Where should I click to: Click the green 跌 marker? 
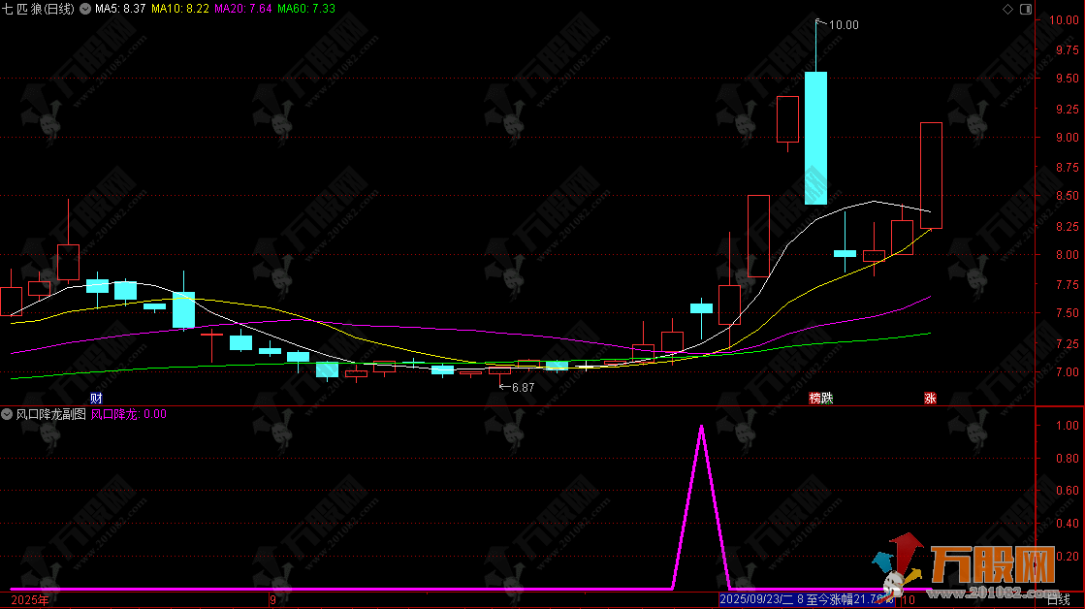tap(826, 399)
